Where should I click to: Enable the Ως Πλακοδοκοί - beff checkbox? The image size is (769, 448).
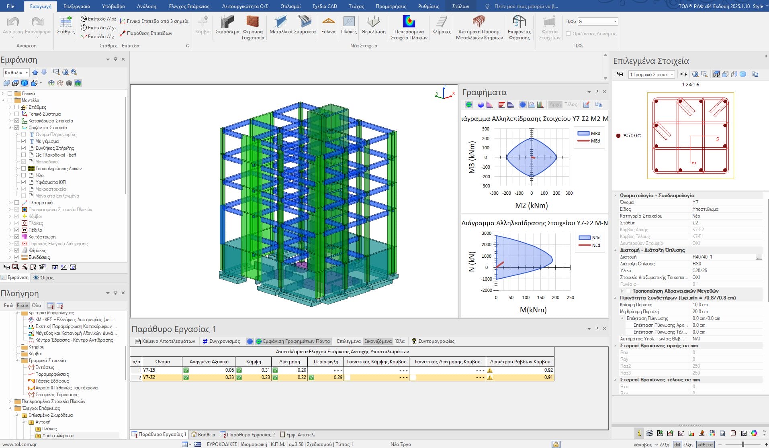[24, 155]
